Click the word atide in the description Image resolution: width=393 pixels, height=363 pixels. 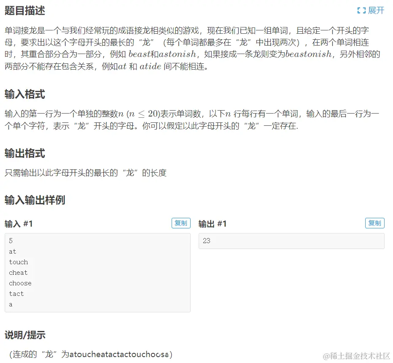pyautogui.click(x=151, y=66)
